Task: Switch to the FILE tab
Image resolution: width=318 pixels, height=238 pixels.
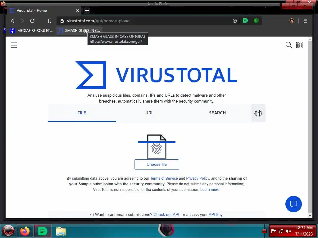Action: [x=82, y=113]
